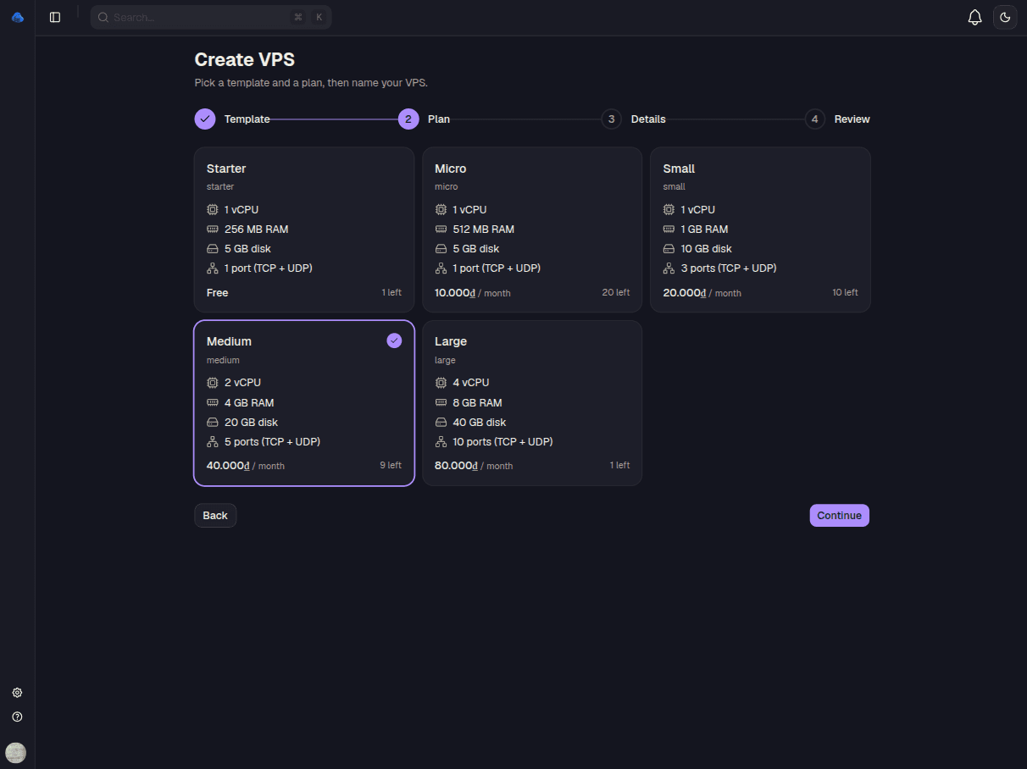Viewport: 1027px width, 769px height.
Task: Click the disk icon beside 10 GB disk
Action: tap(669, 249)
